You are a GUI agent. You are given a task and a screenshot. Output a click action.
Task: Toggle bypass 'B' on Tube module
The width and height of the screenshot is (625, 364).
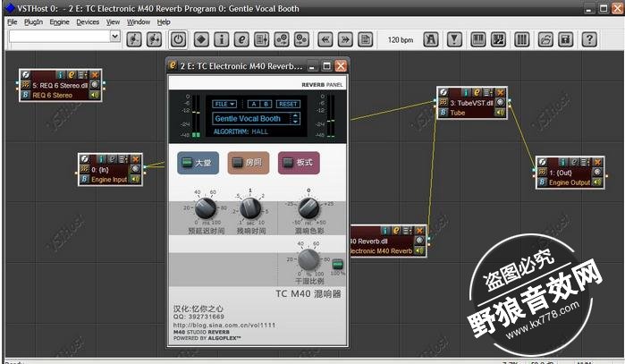click(443, 113)
